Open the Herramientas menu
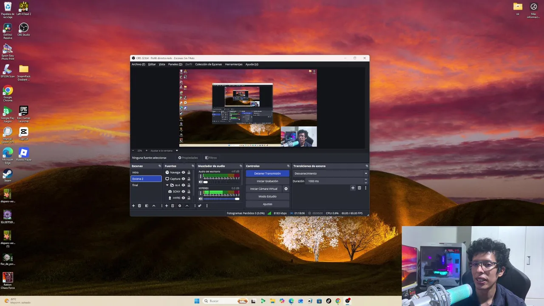Screen dimensions: 544x306 click(234, 64)
